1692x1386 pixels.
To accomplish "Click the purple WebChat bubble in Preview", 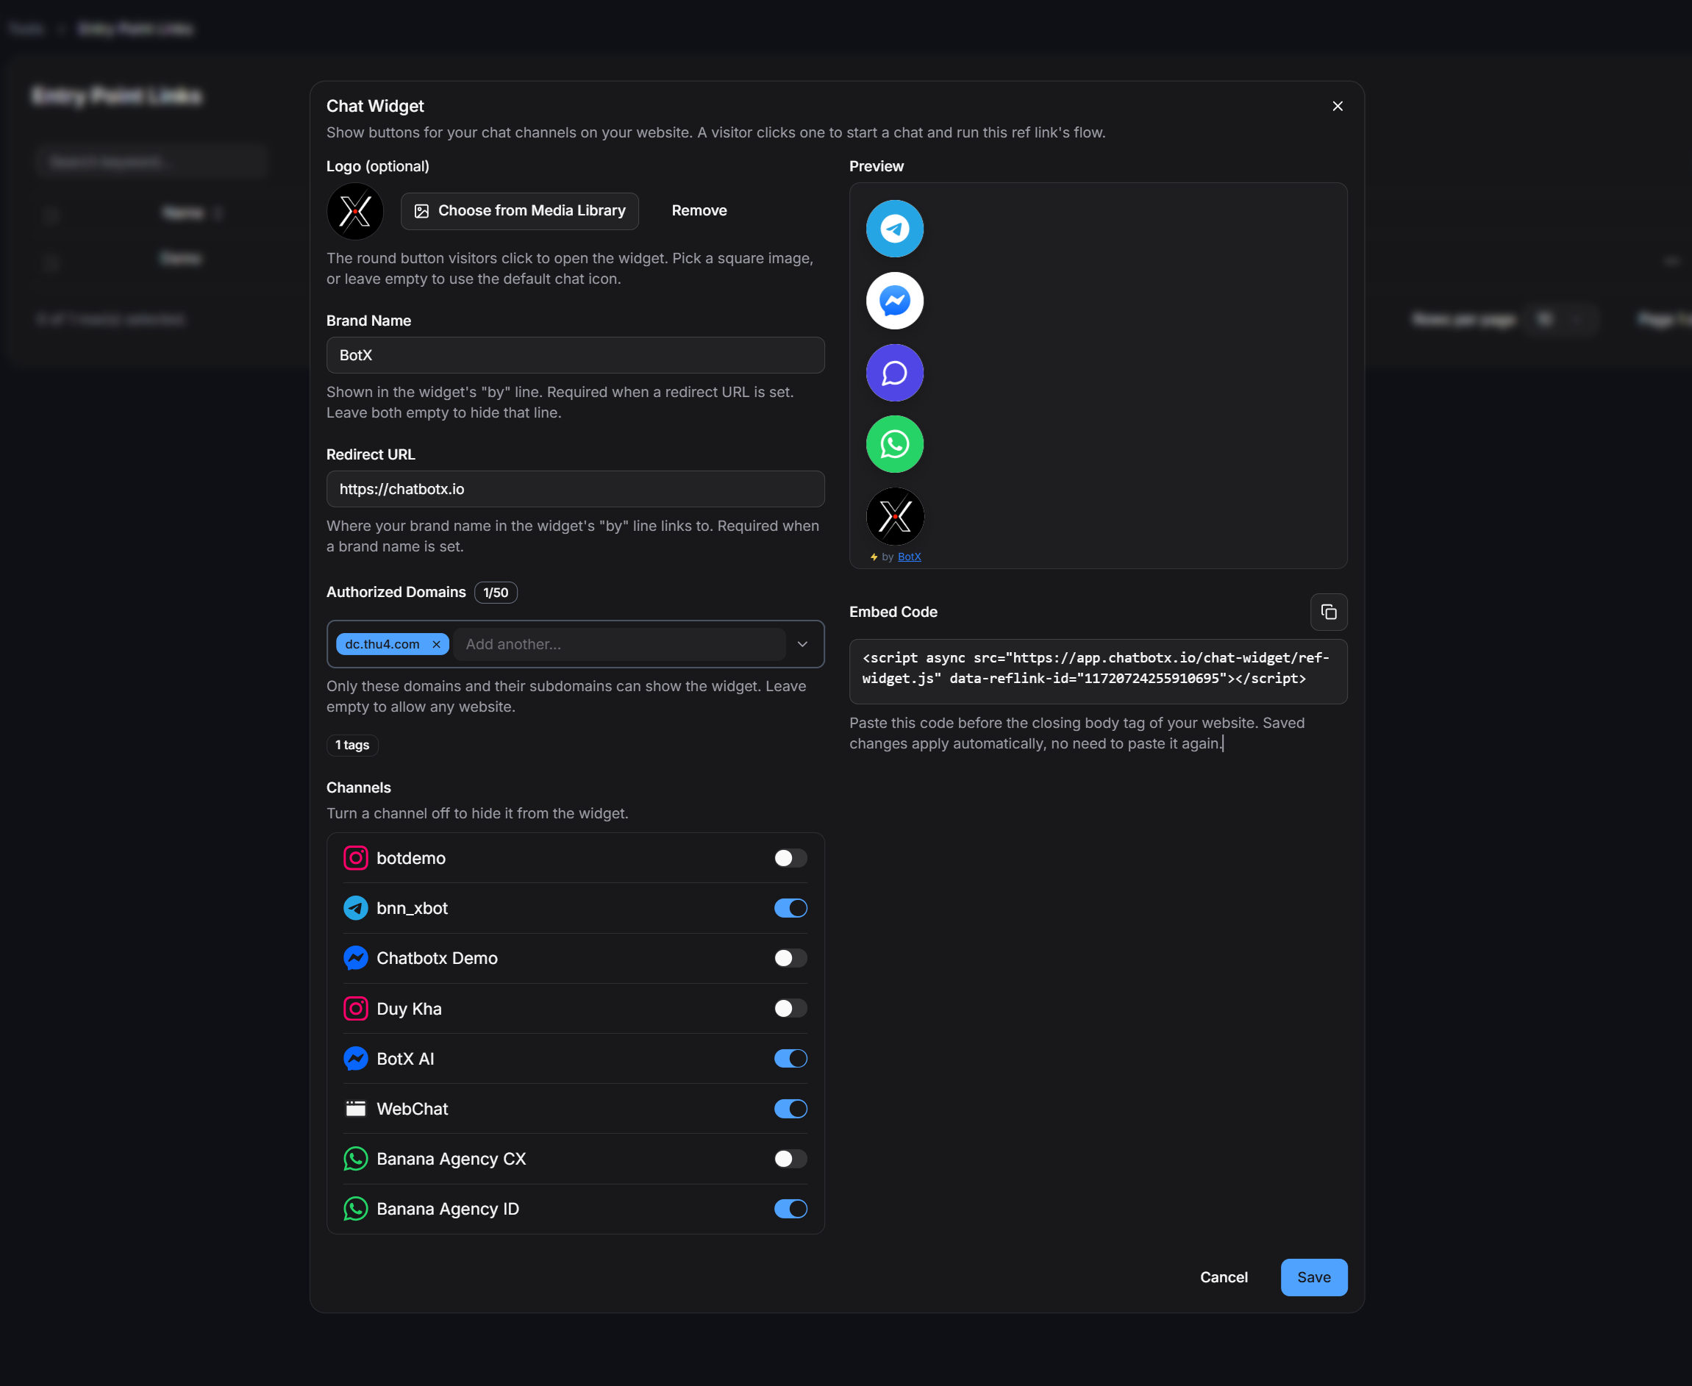I will [x=894, y=372].
